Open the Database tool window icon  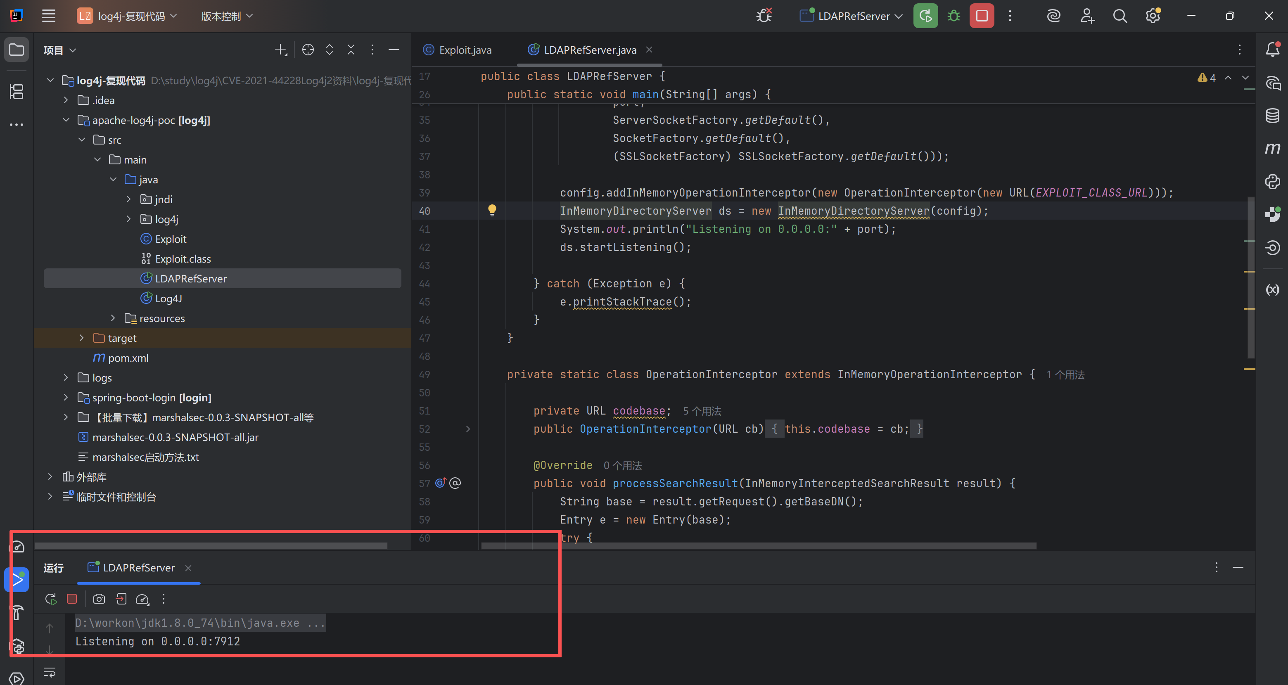[1272, 116]
